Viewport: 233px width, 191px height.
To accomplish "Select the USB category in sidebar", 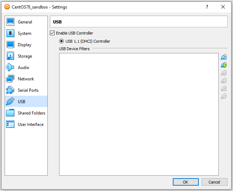I will tap(21, 102).
